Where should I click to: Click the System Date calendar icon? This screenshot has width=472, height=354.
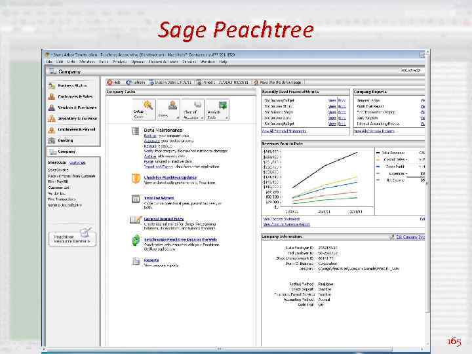[x=151, y=82]
